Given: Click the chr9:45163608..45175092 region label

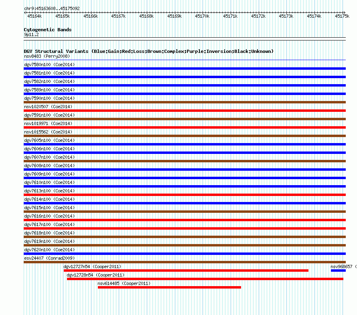Looking at the screenshot, I should (x=52, y=8).
